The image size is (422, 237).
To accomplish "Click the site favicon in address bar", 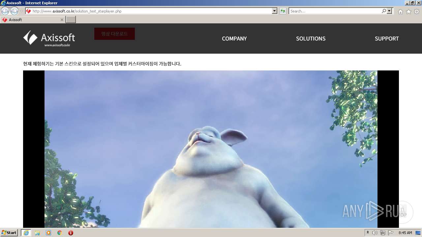I will (29, 11).
